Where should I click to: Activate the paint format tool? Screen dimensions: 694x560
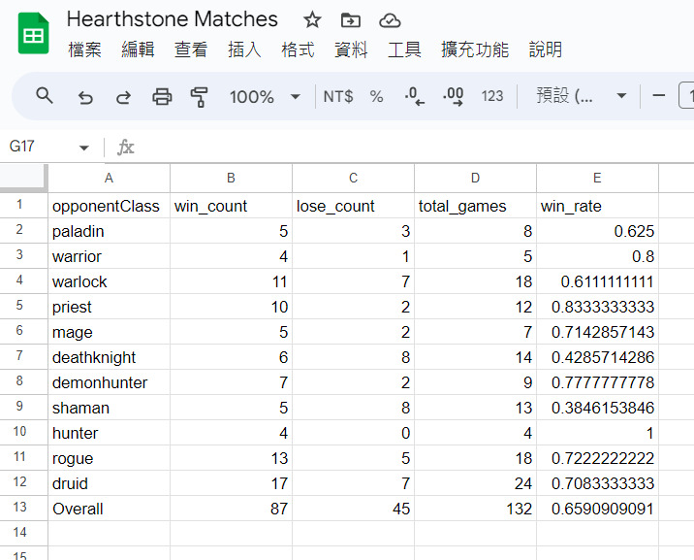[x=199, y=97]
